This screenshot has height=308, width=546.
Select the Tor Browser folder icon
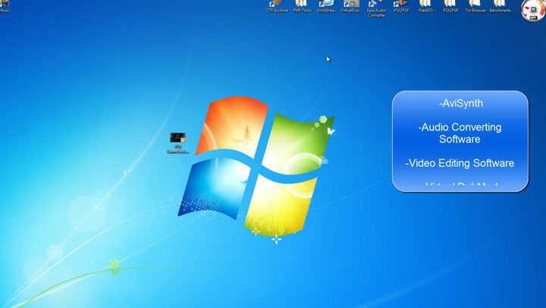click(475, 6)
